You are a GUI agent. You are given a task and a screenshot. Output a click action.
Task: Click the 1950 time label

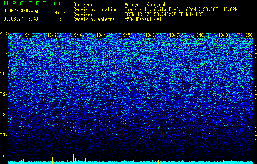click(x=248, y=35)
